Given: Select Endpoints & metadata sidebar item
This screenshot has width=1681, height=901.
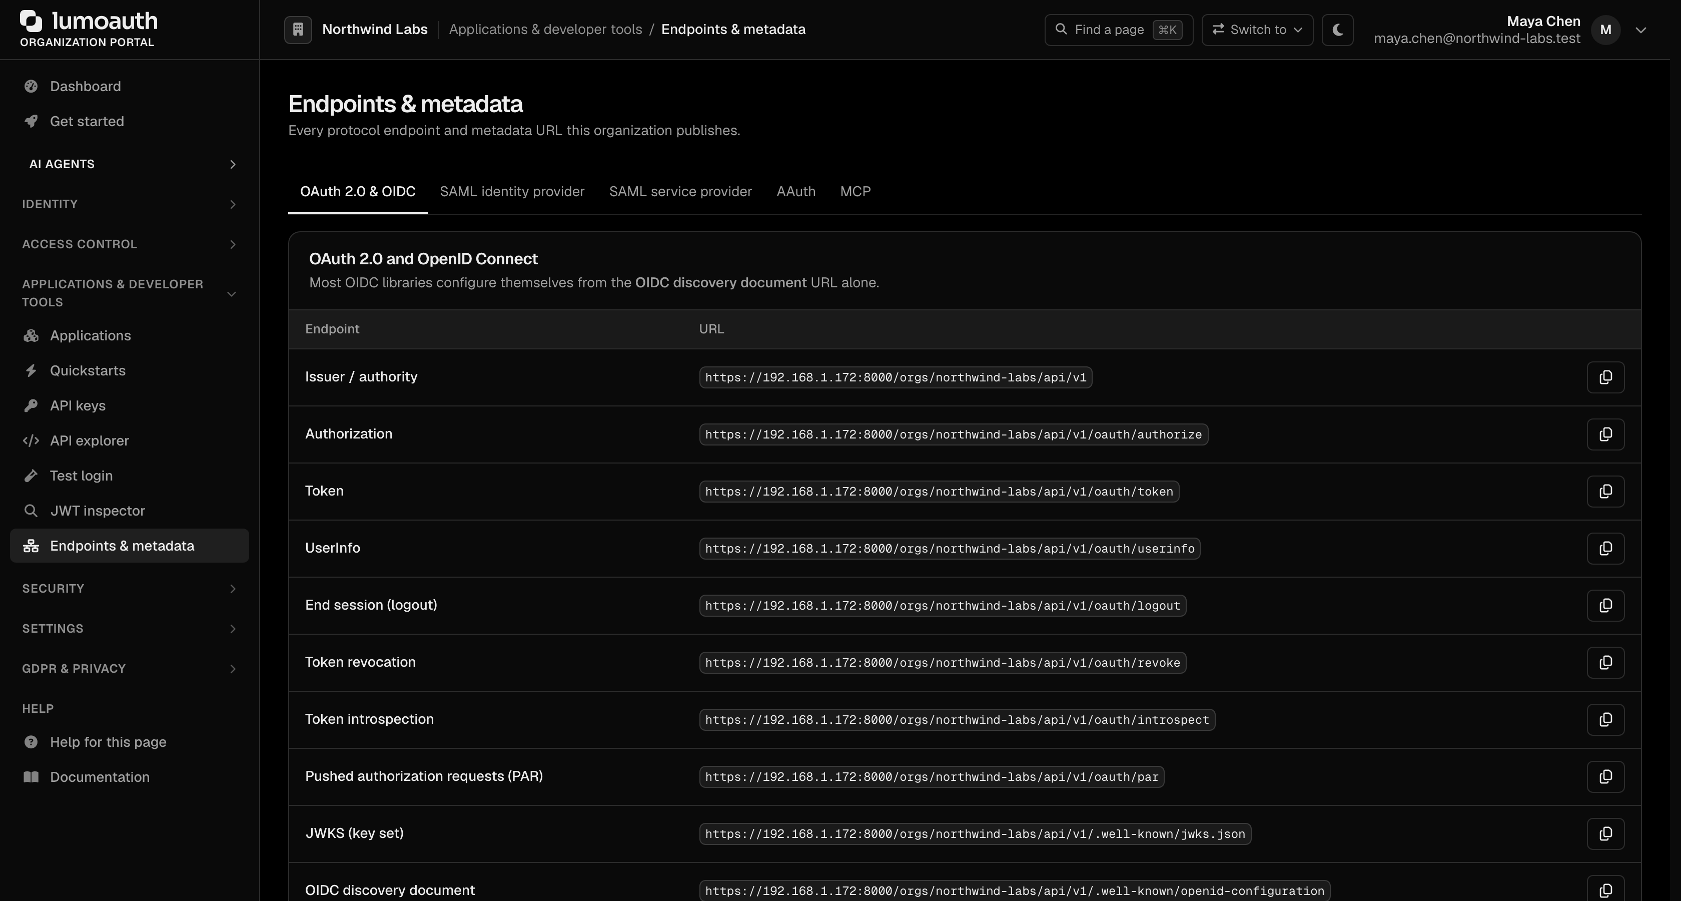Looking at the screenshot, I should (129, 546).
